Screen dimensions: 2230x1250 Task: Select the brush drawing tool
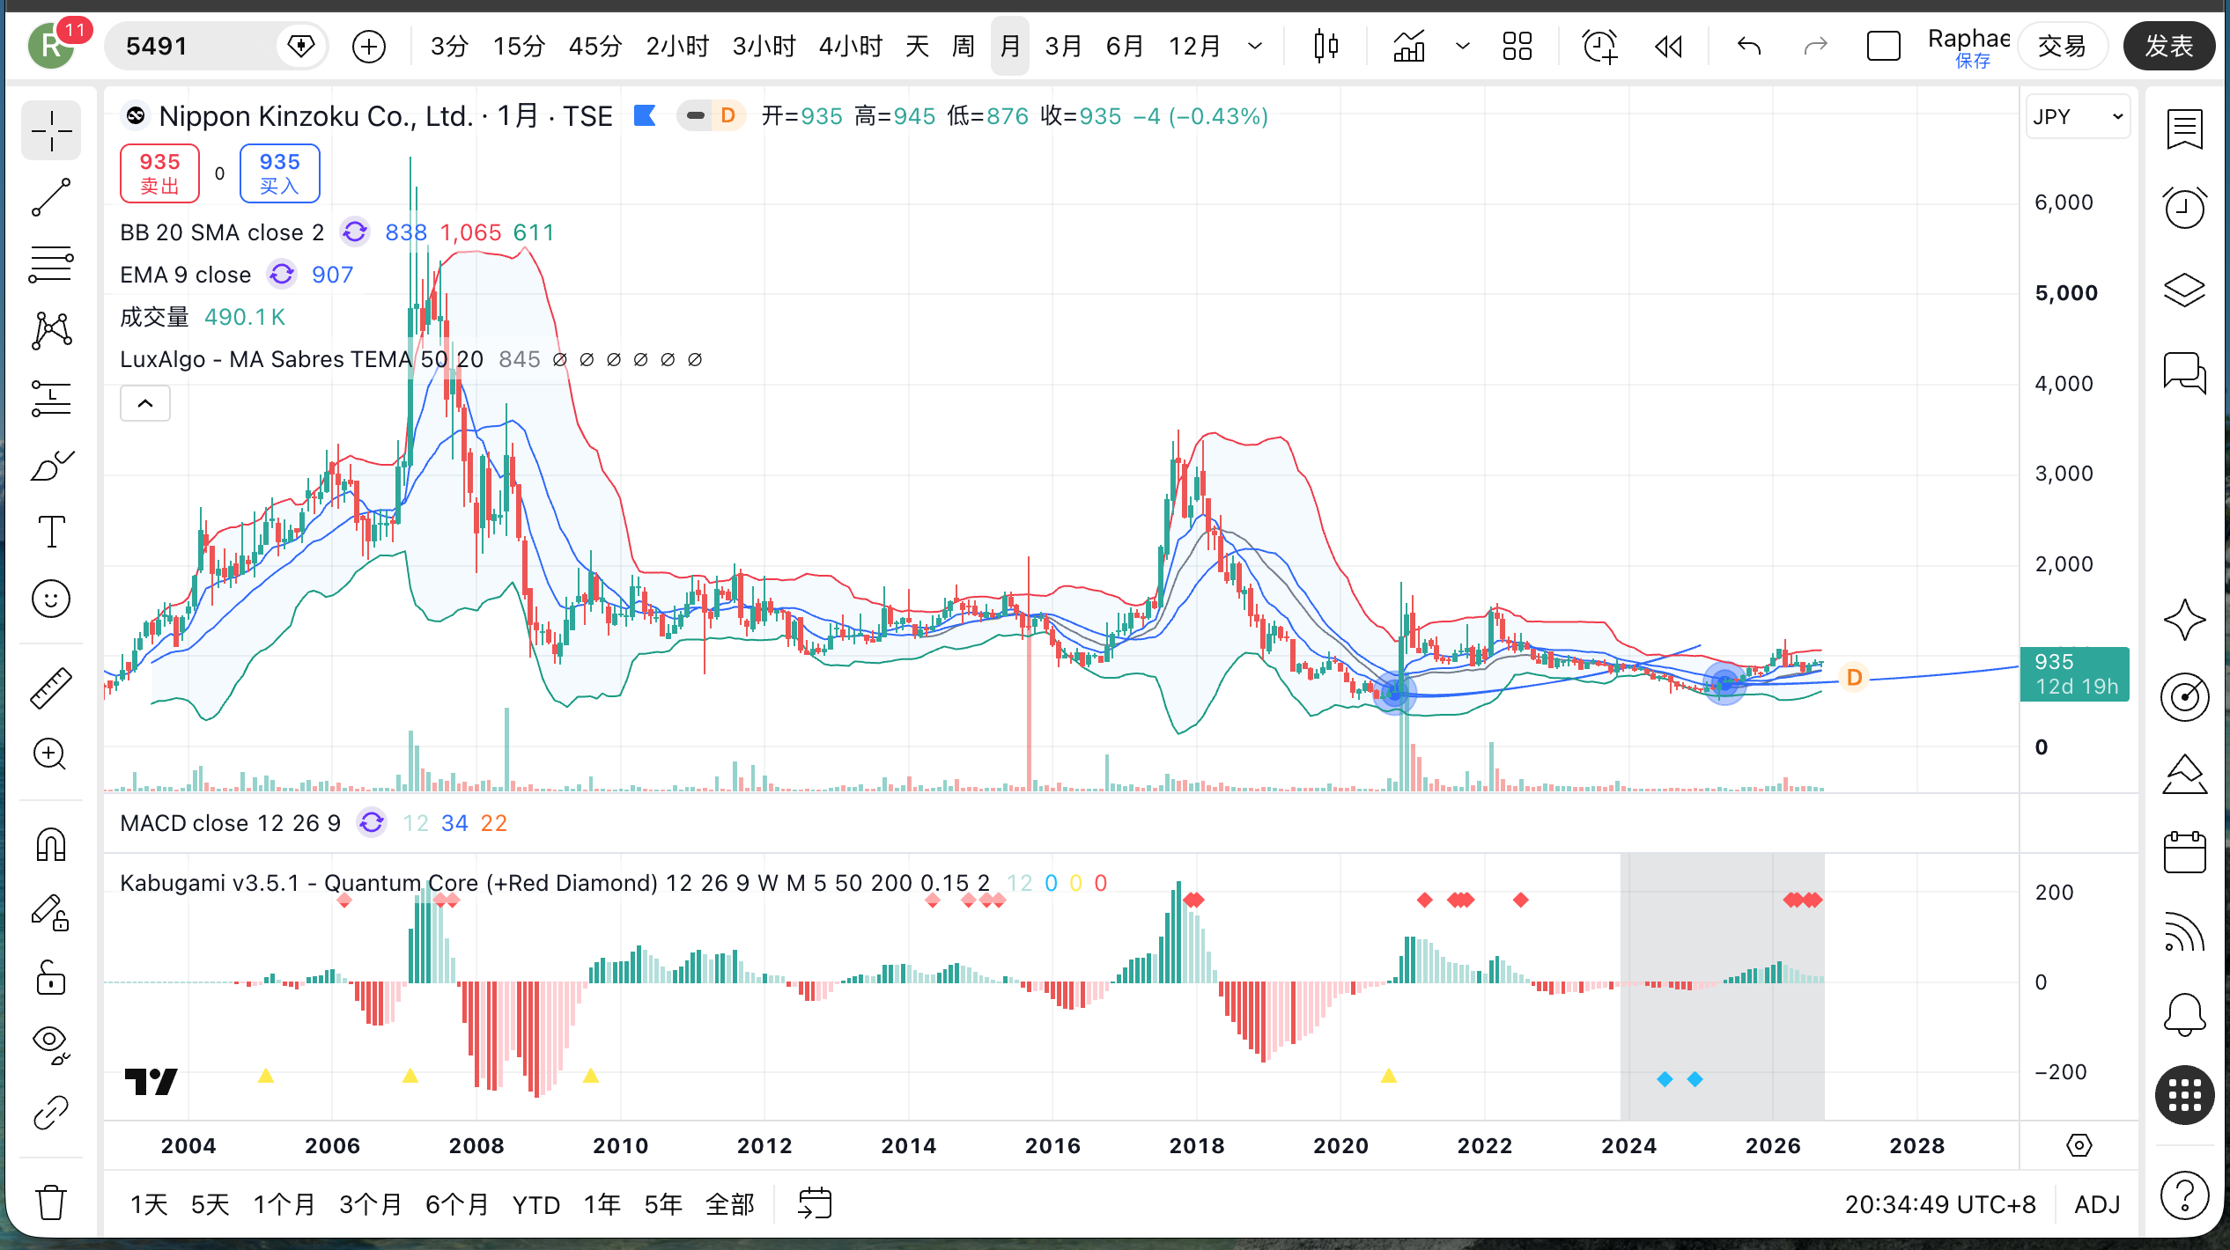coord(51,465)
